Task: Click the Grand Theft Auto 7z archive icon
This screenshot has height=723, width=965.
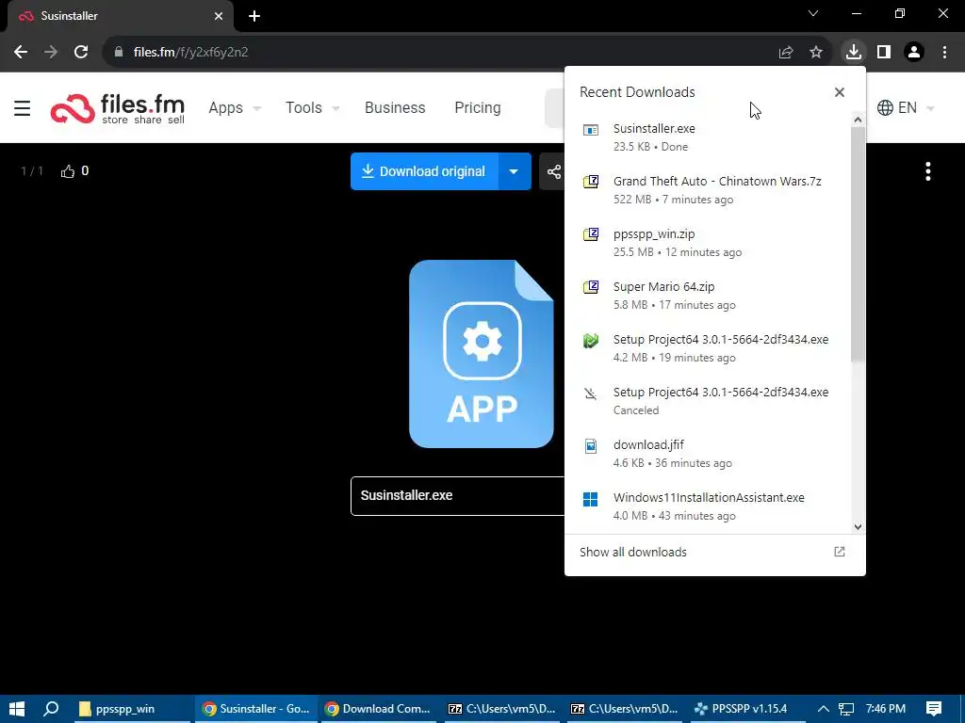Action: point(591,182)
